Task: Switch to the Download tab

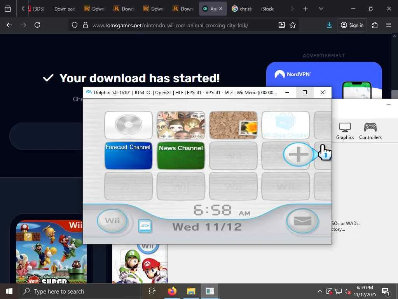Action: click(65, 9)
